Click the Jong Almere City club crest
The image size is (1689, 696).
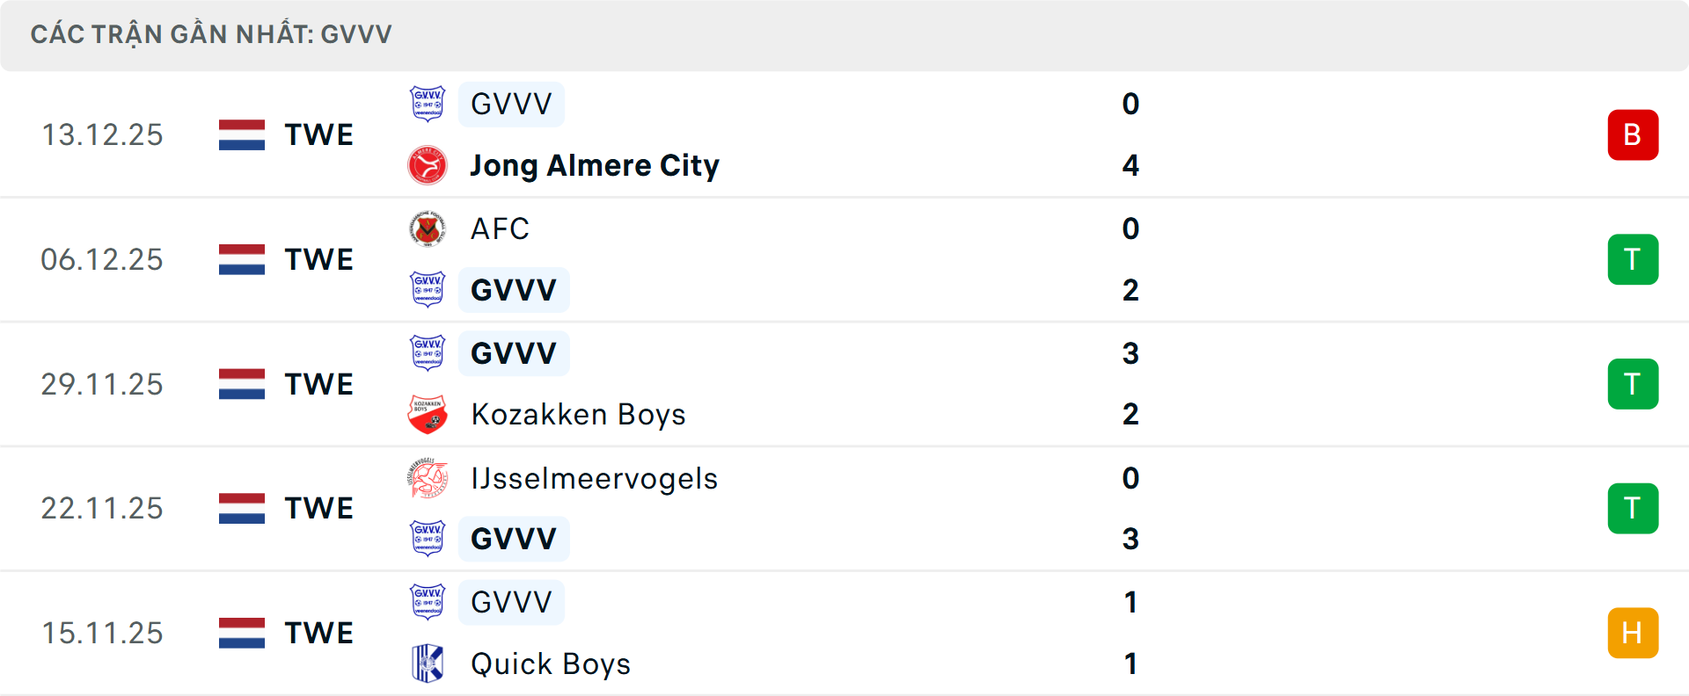pyautogui.click(x=428, y=165)
